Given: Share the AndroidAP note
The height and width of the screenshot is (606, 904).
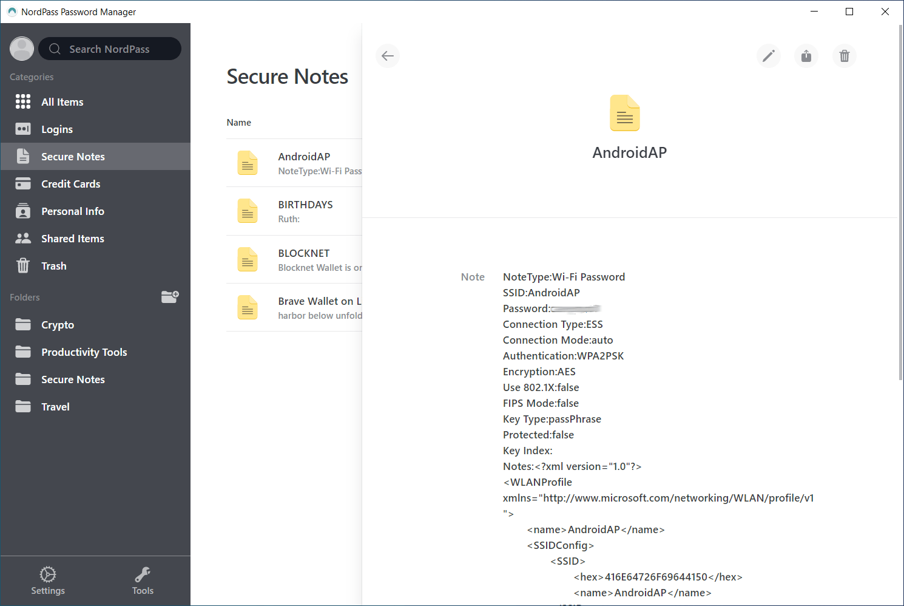Looking at the screenshot, I should 806,56.
